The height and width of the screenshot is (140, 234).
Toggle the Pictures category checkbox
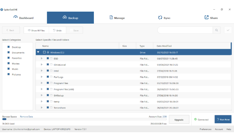click(8, 74)
